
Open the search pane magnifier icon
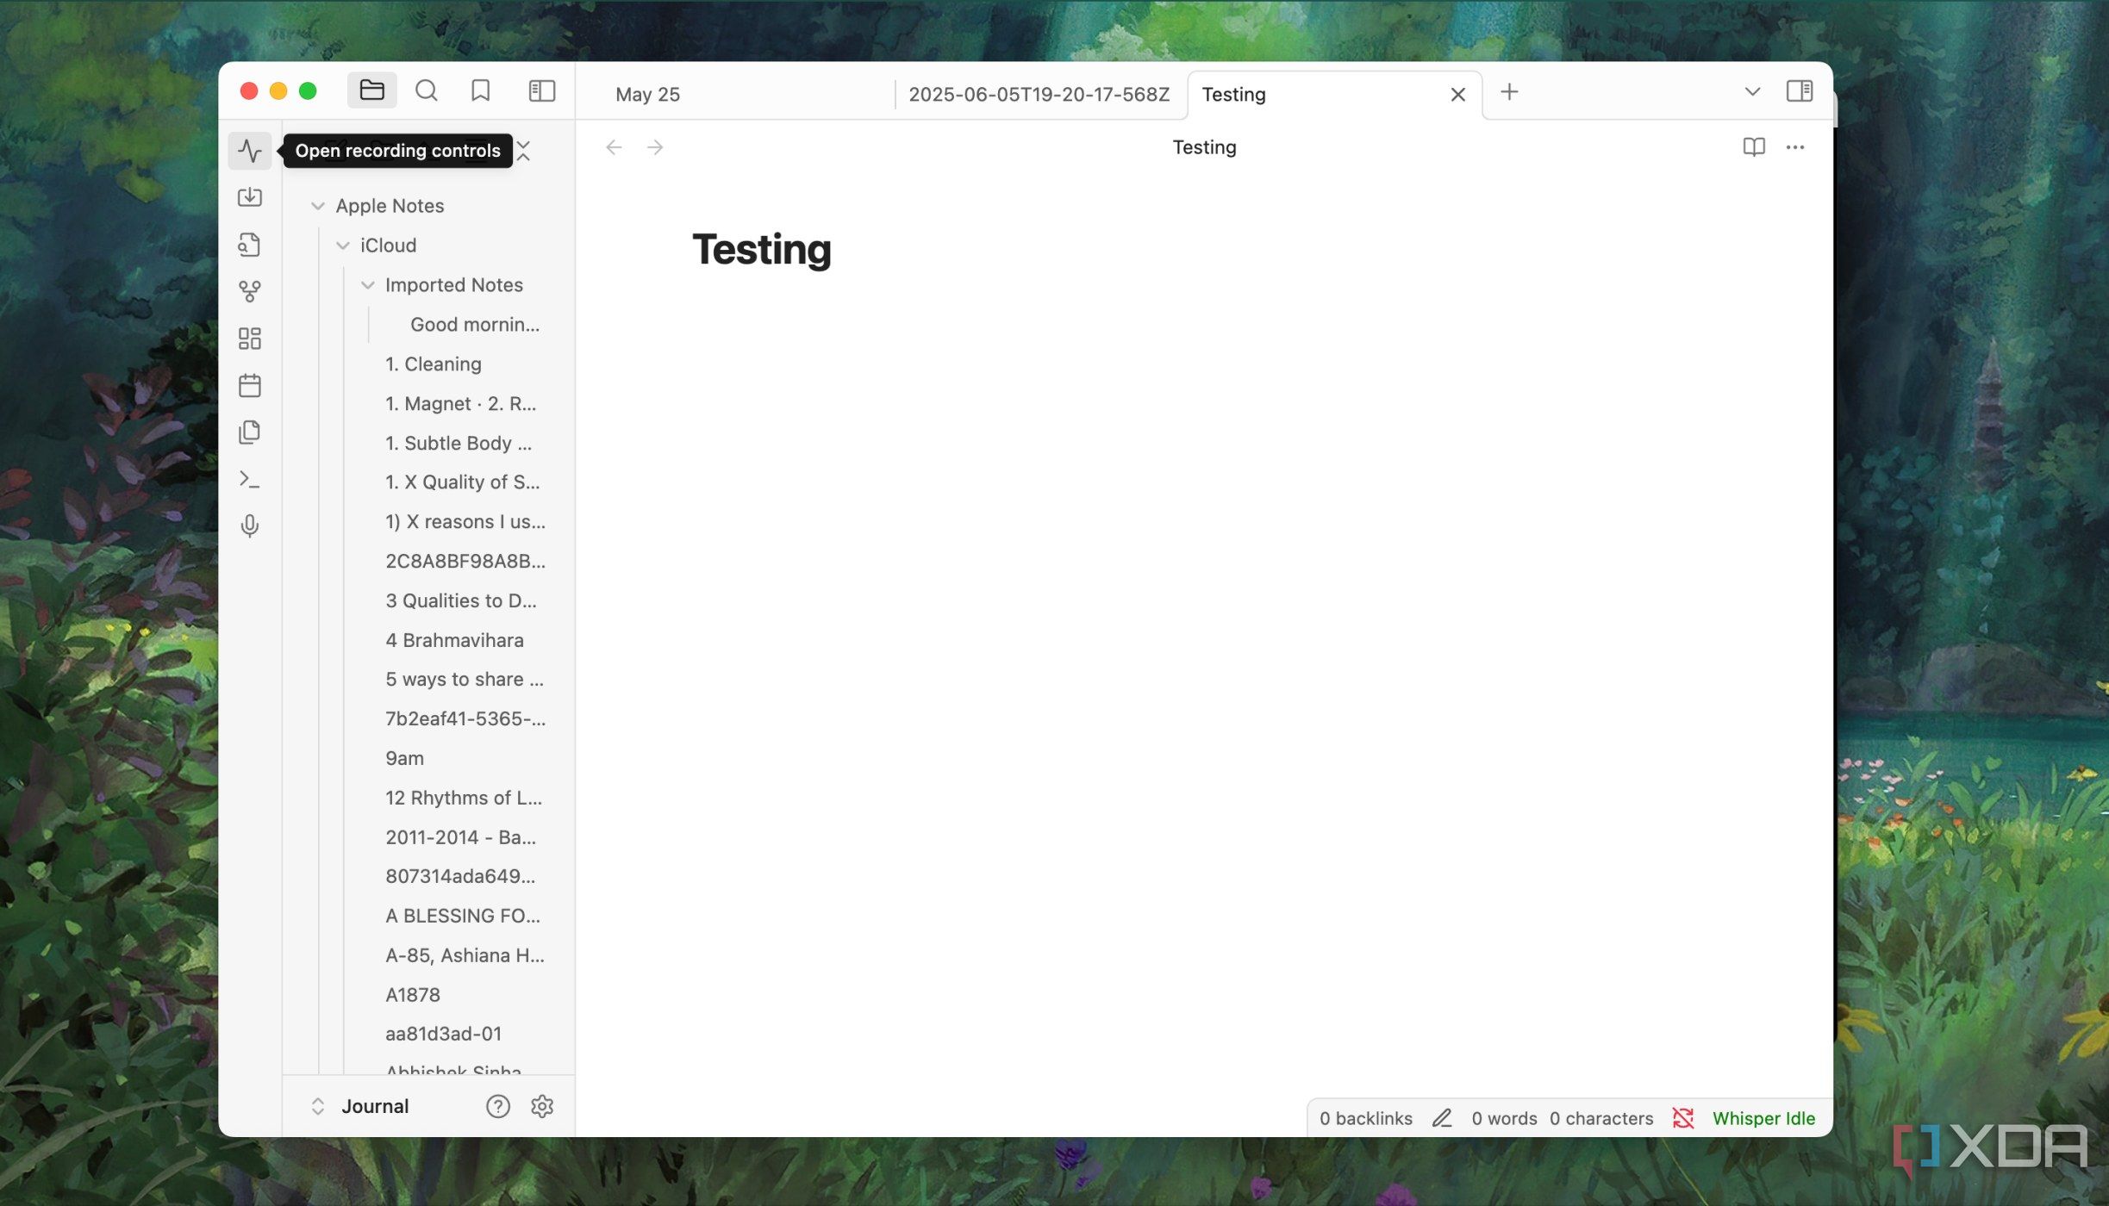[x=427, y=90]
